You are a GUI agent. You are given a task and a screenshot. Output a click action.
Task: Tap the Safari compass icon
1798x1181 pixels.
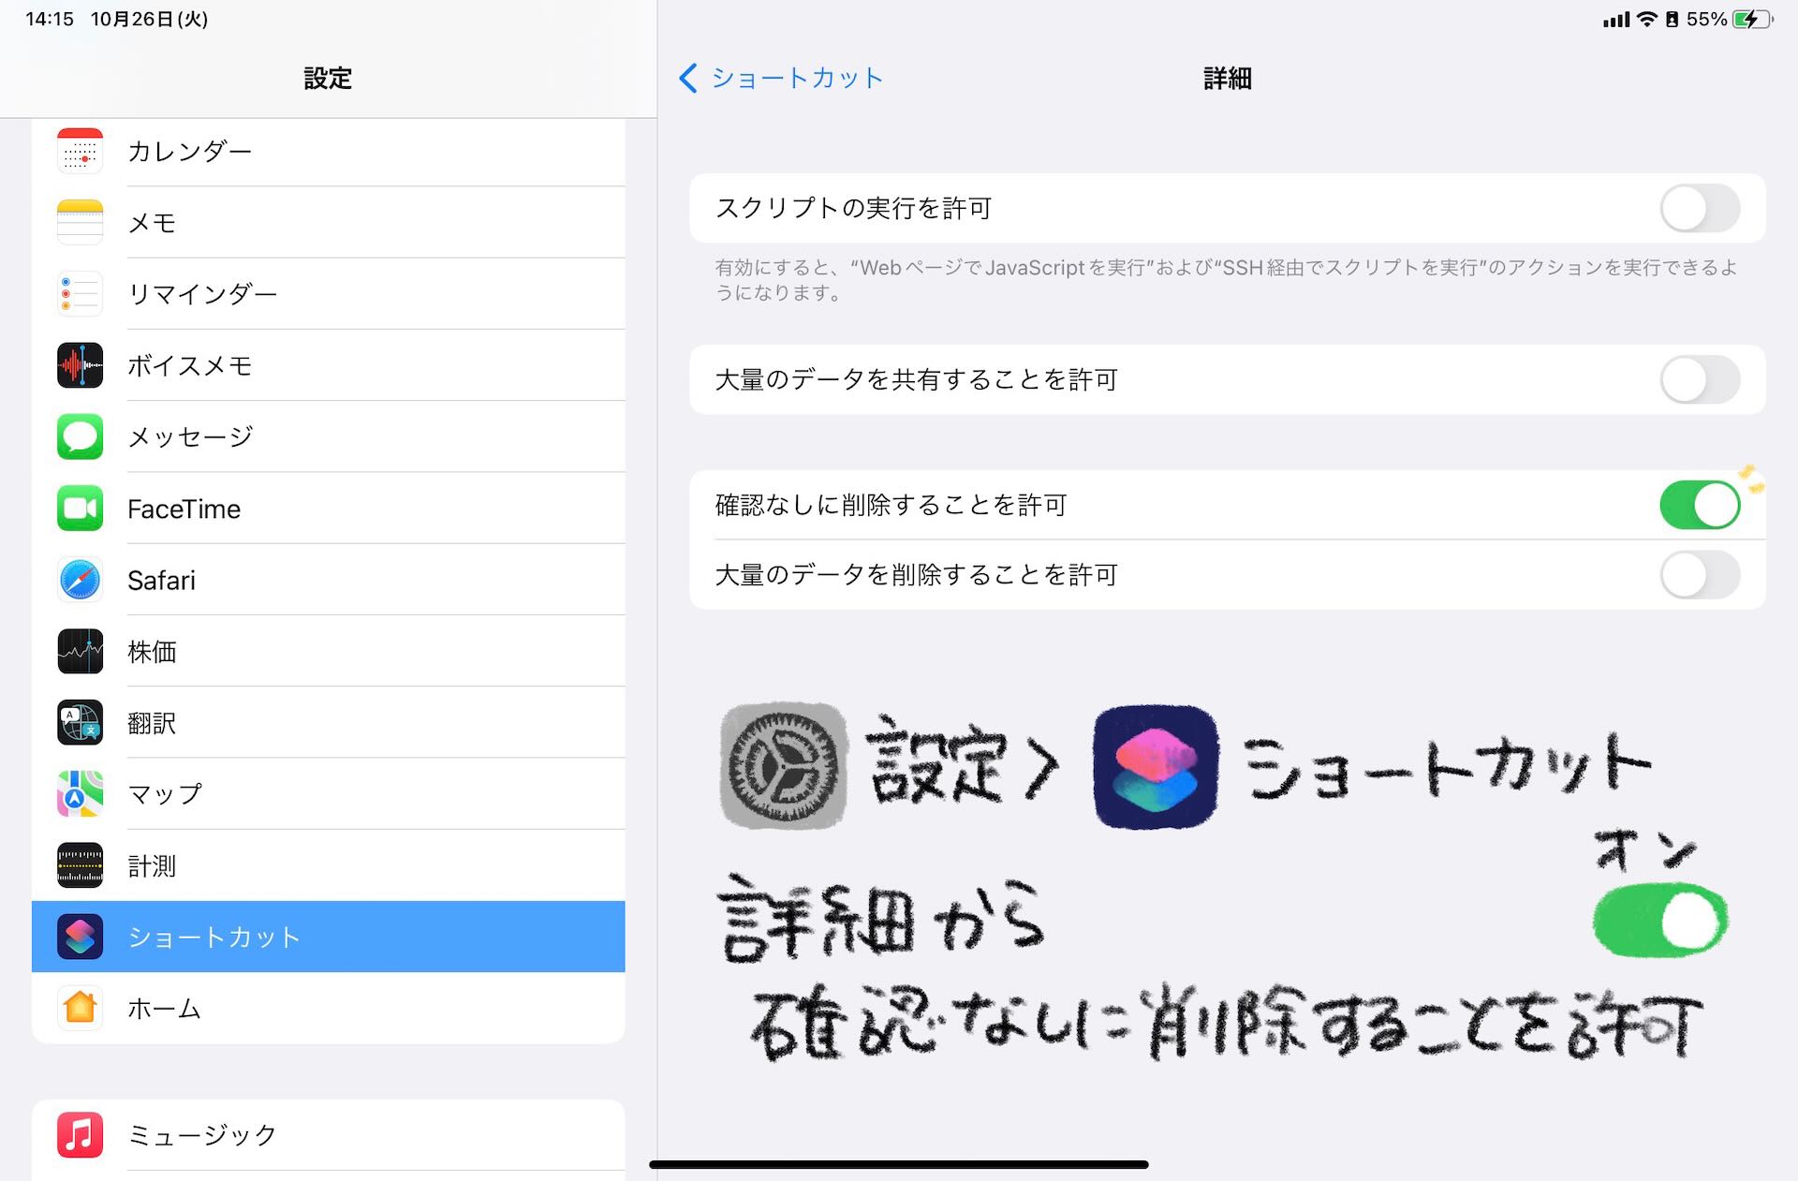tap(80, 580)
